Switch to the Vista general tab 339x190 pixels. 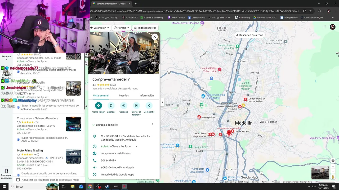101,96
